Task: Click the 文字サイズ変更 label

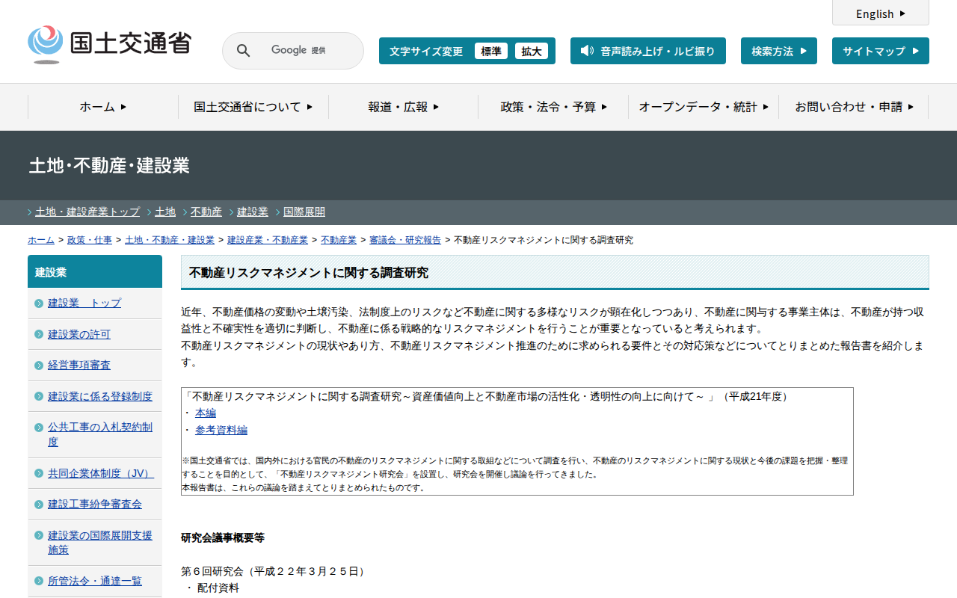Action: pos(426,51)
